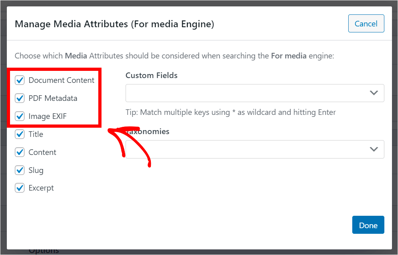Disable the Content checkbox
Screen dimensions: 398x255
(20, 152)
